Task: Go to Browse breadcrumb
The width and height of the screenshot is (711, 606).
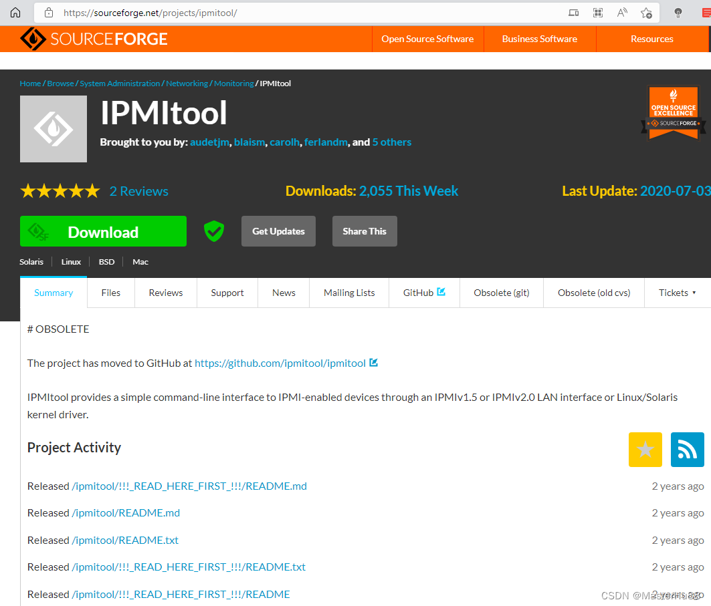Action: point(60,84)
